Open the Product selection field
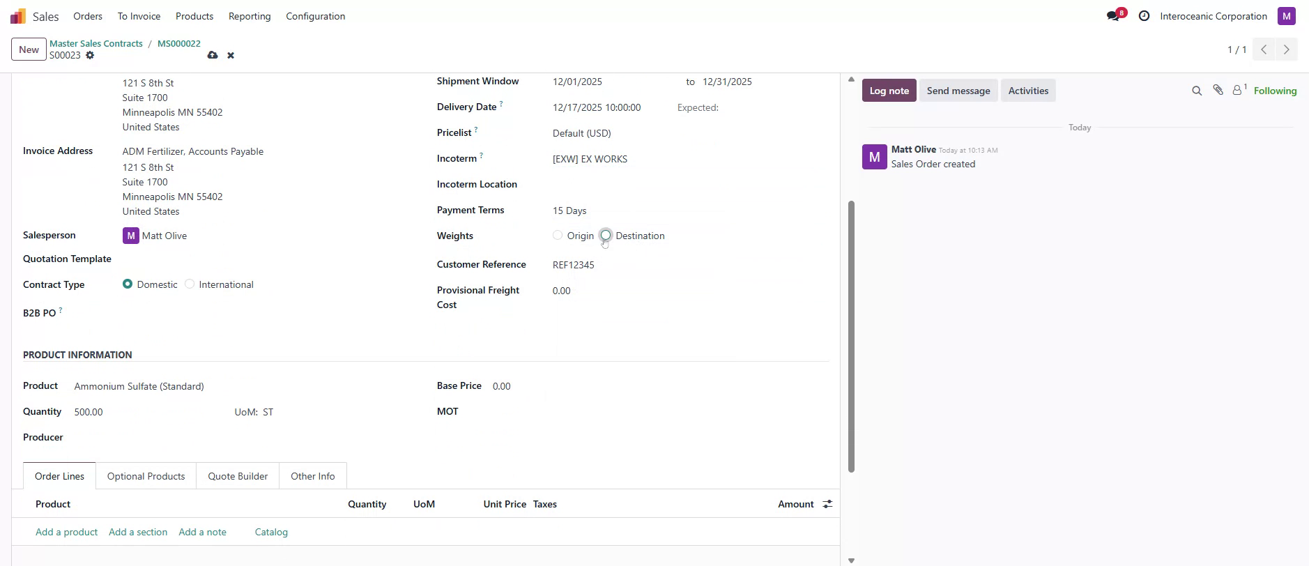This screenshot has height=566, width=1309. pos(244,386)
